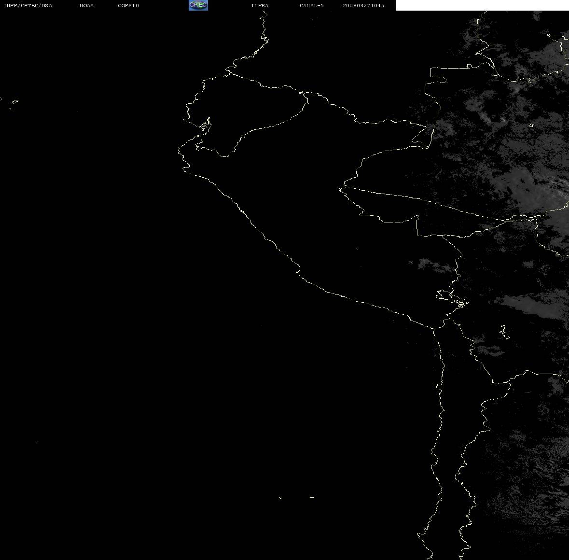569x560 pixels.
Task: Click the tiny circular outline in upper-right clouds
Action: [531, 126]
